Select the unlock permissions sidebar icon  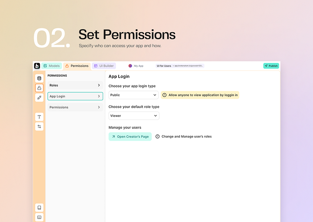tap(39, 88)
